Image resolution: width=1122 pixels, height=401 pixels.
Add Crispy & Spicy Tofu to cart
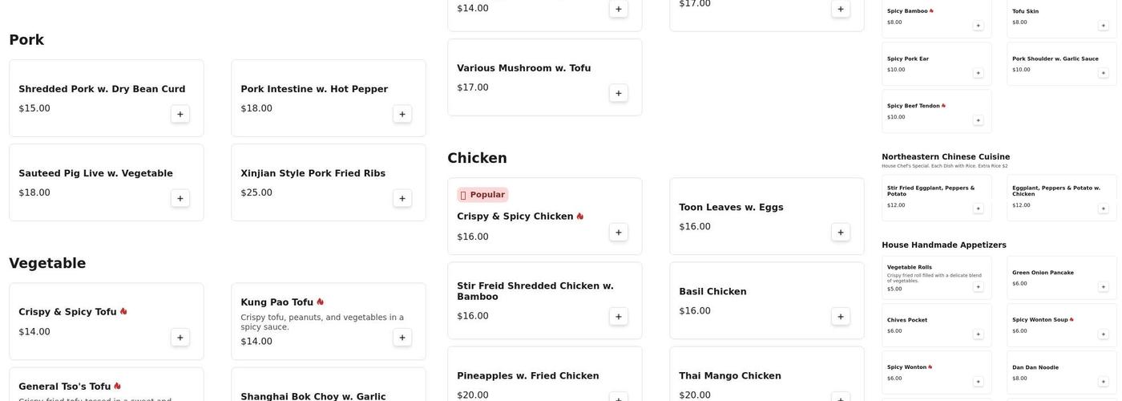(x=180, y=338)
